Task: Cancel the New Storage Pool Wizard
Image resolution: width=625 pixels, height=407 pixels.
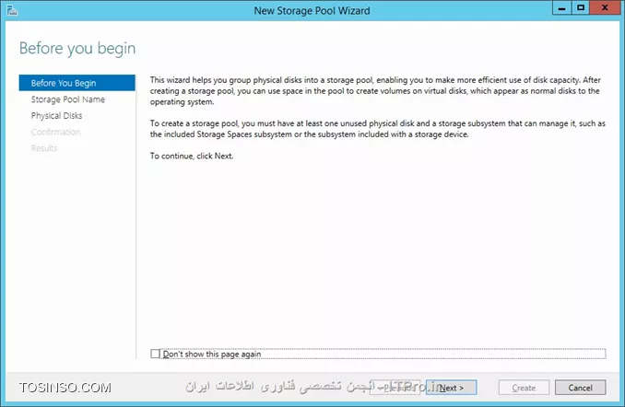Action: [x=581, y=388]
